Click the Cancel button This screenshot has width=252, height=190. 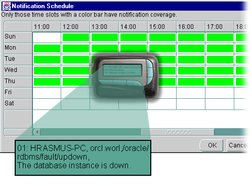tap(237, 145)
